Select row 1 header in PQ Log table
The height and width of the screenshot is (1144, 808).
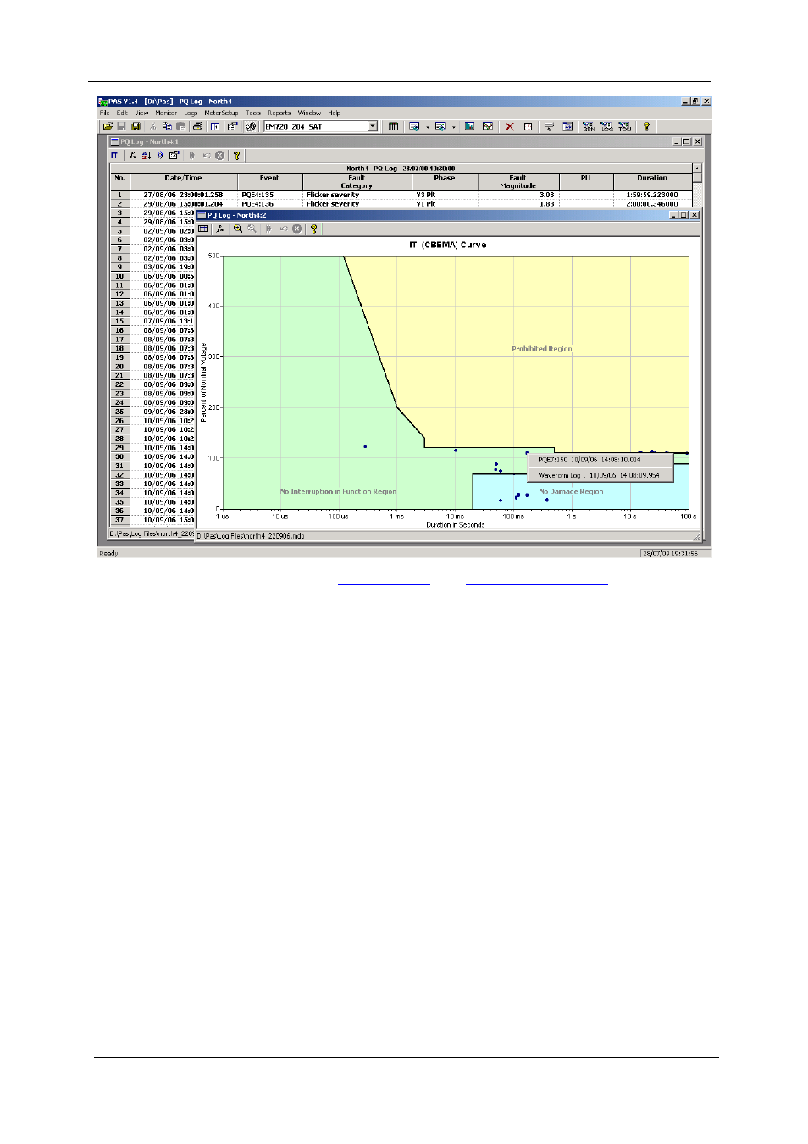[x=119, y=195]
